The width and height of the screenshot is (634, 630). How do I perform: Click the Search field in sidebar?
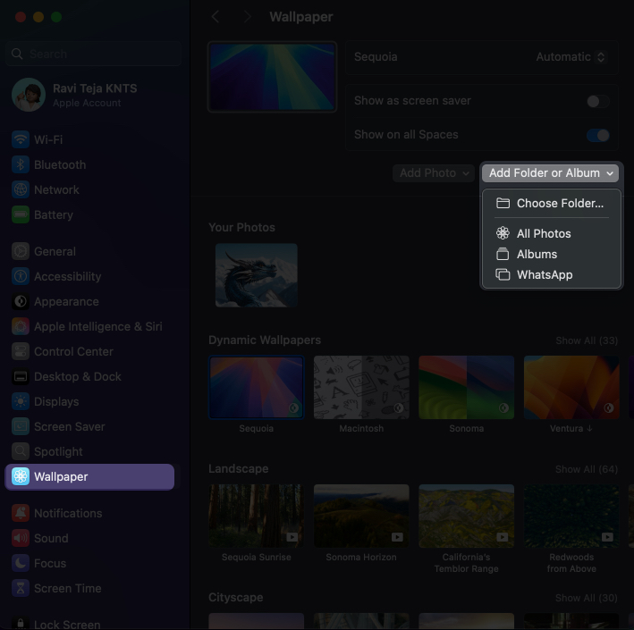(x=94, y=54)
